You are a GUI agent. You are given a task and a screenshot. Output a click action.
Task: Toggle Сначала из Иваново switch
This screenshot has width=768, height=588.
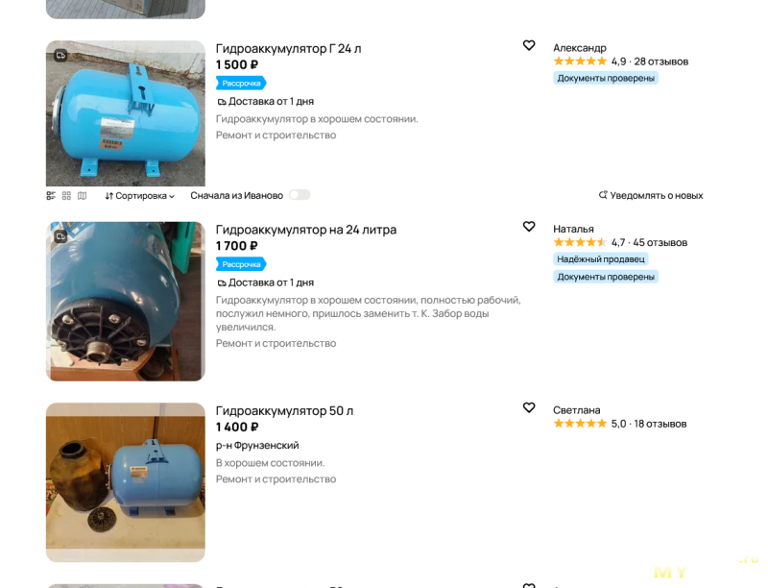click(300, 195)
